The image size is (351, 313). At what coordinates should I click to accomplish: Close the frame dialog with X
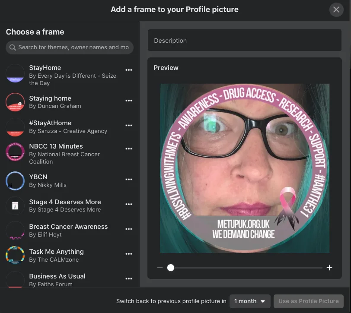[x=336, y=9]
